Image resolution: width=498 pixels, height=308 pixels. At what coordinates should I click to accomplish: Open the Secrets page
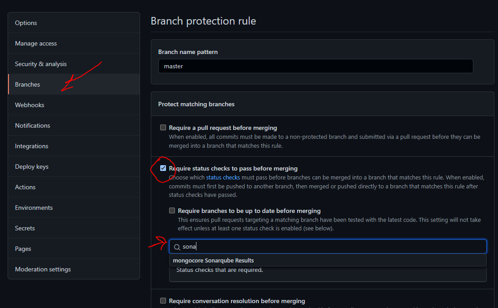25,228
